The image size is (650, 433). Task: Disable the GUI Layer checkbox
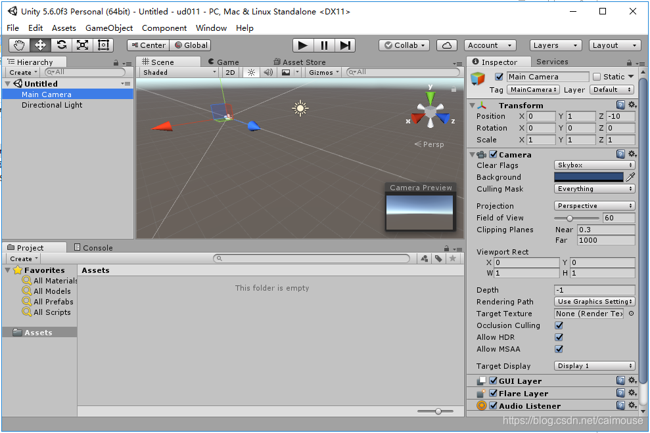(x=494, y=381)
